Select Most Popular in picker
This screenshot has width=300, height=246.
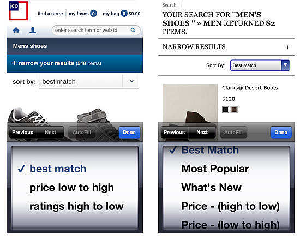coord(215,169)
